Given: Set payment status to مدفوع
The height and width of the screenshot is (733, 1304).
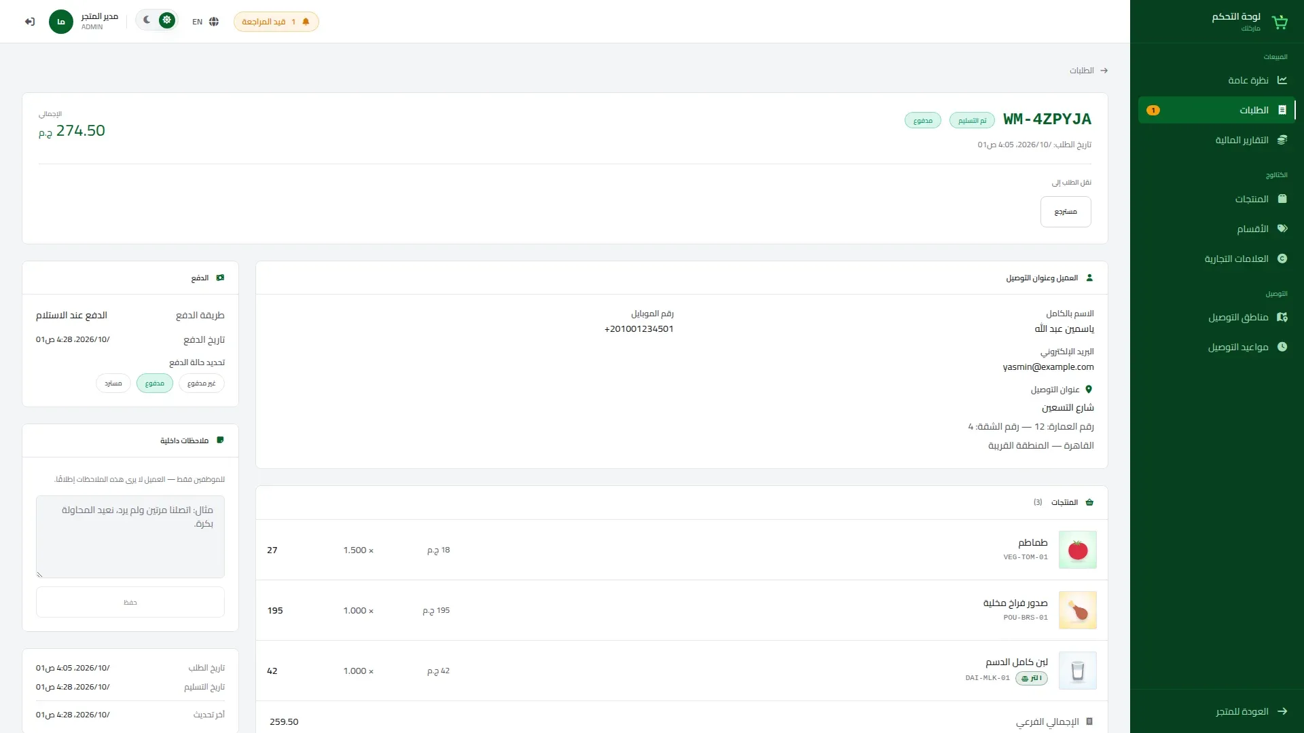Looking at the screenshot, I should [x=155, y=383].
